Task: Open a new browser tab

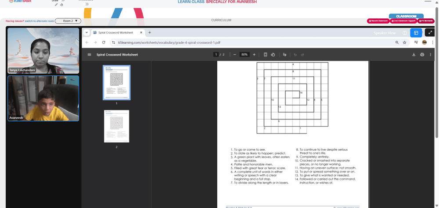Action: [x=150, y=33]
